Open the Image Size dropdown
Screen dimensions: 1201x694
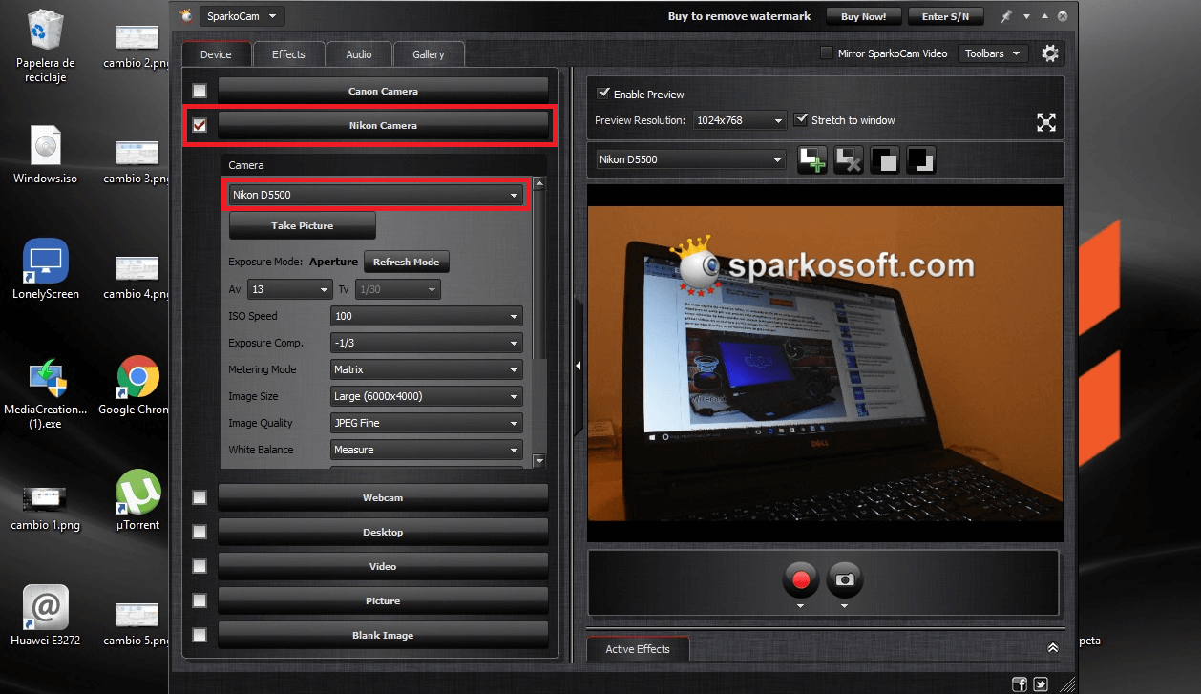[x=427, y=396]
